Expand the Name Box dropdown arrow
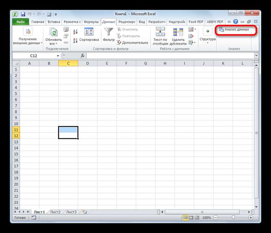 58,56
